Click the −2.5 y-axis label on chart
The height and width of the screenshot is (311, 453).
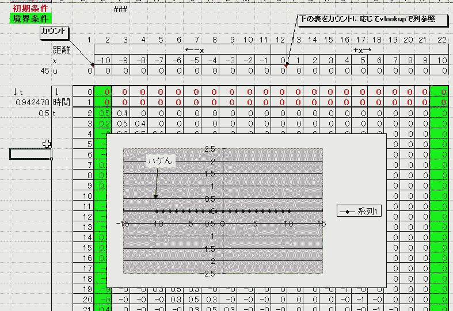click(x=208, y=274)
